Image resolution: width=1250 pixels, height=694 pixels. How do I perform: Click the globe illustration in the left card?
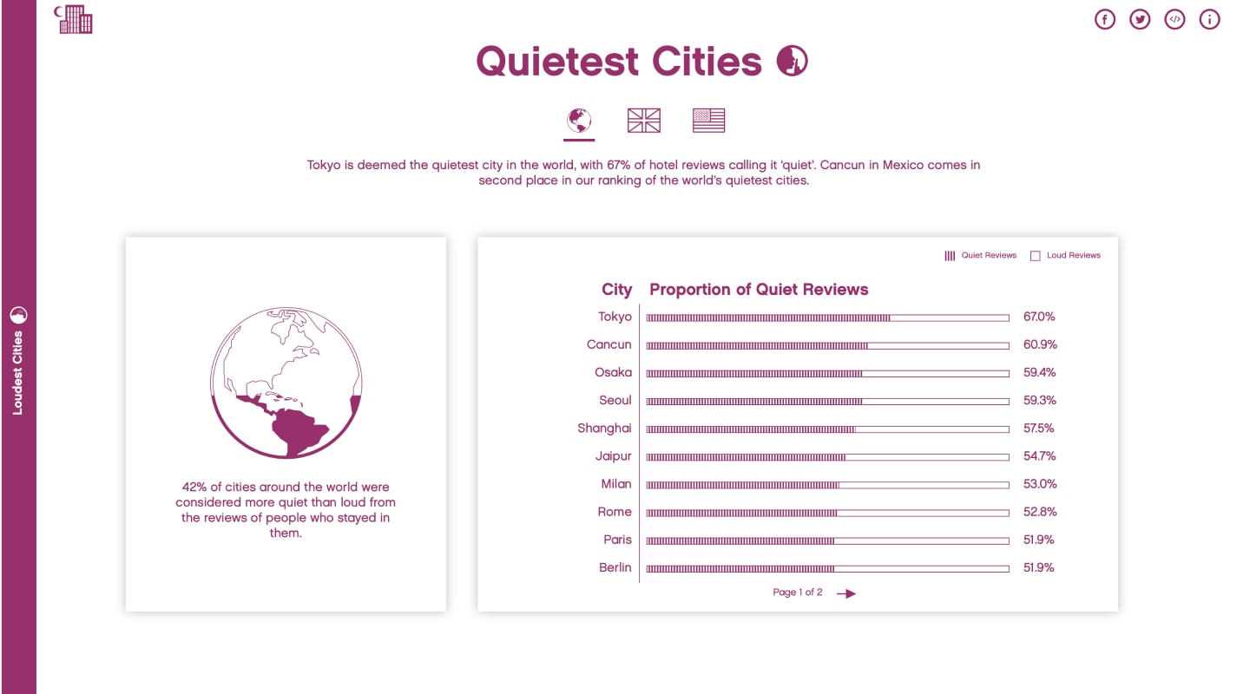[x=286, y=383]
